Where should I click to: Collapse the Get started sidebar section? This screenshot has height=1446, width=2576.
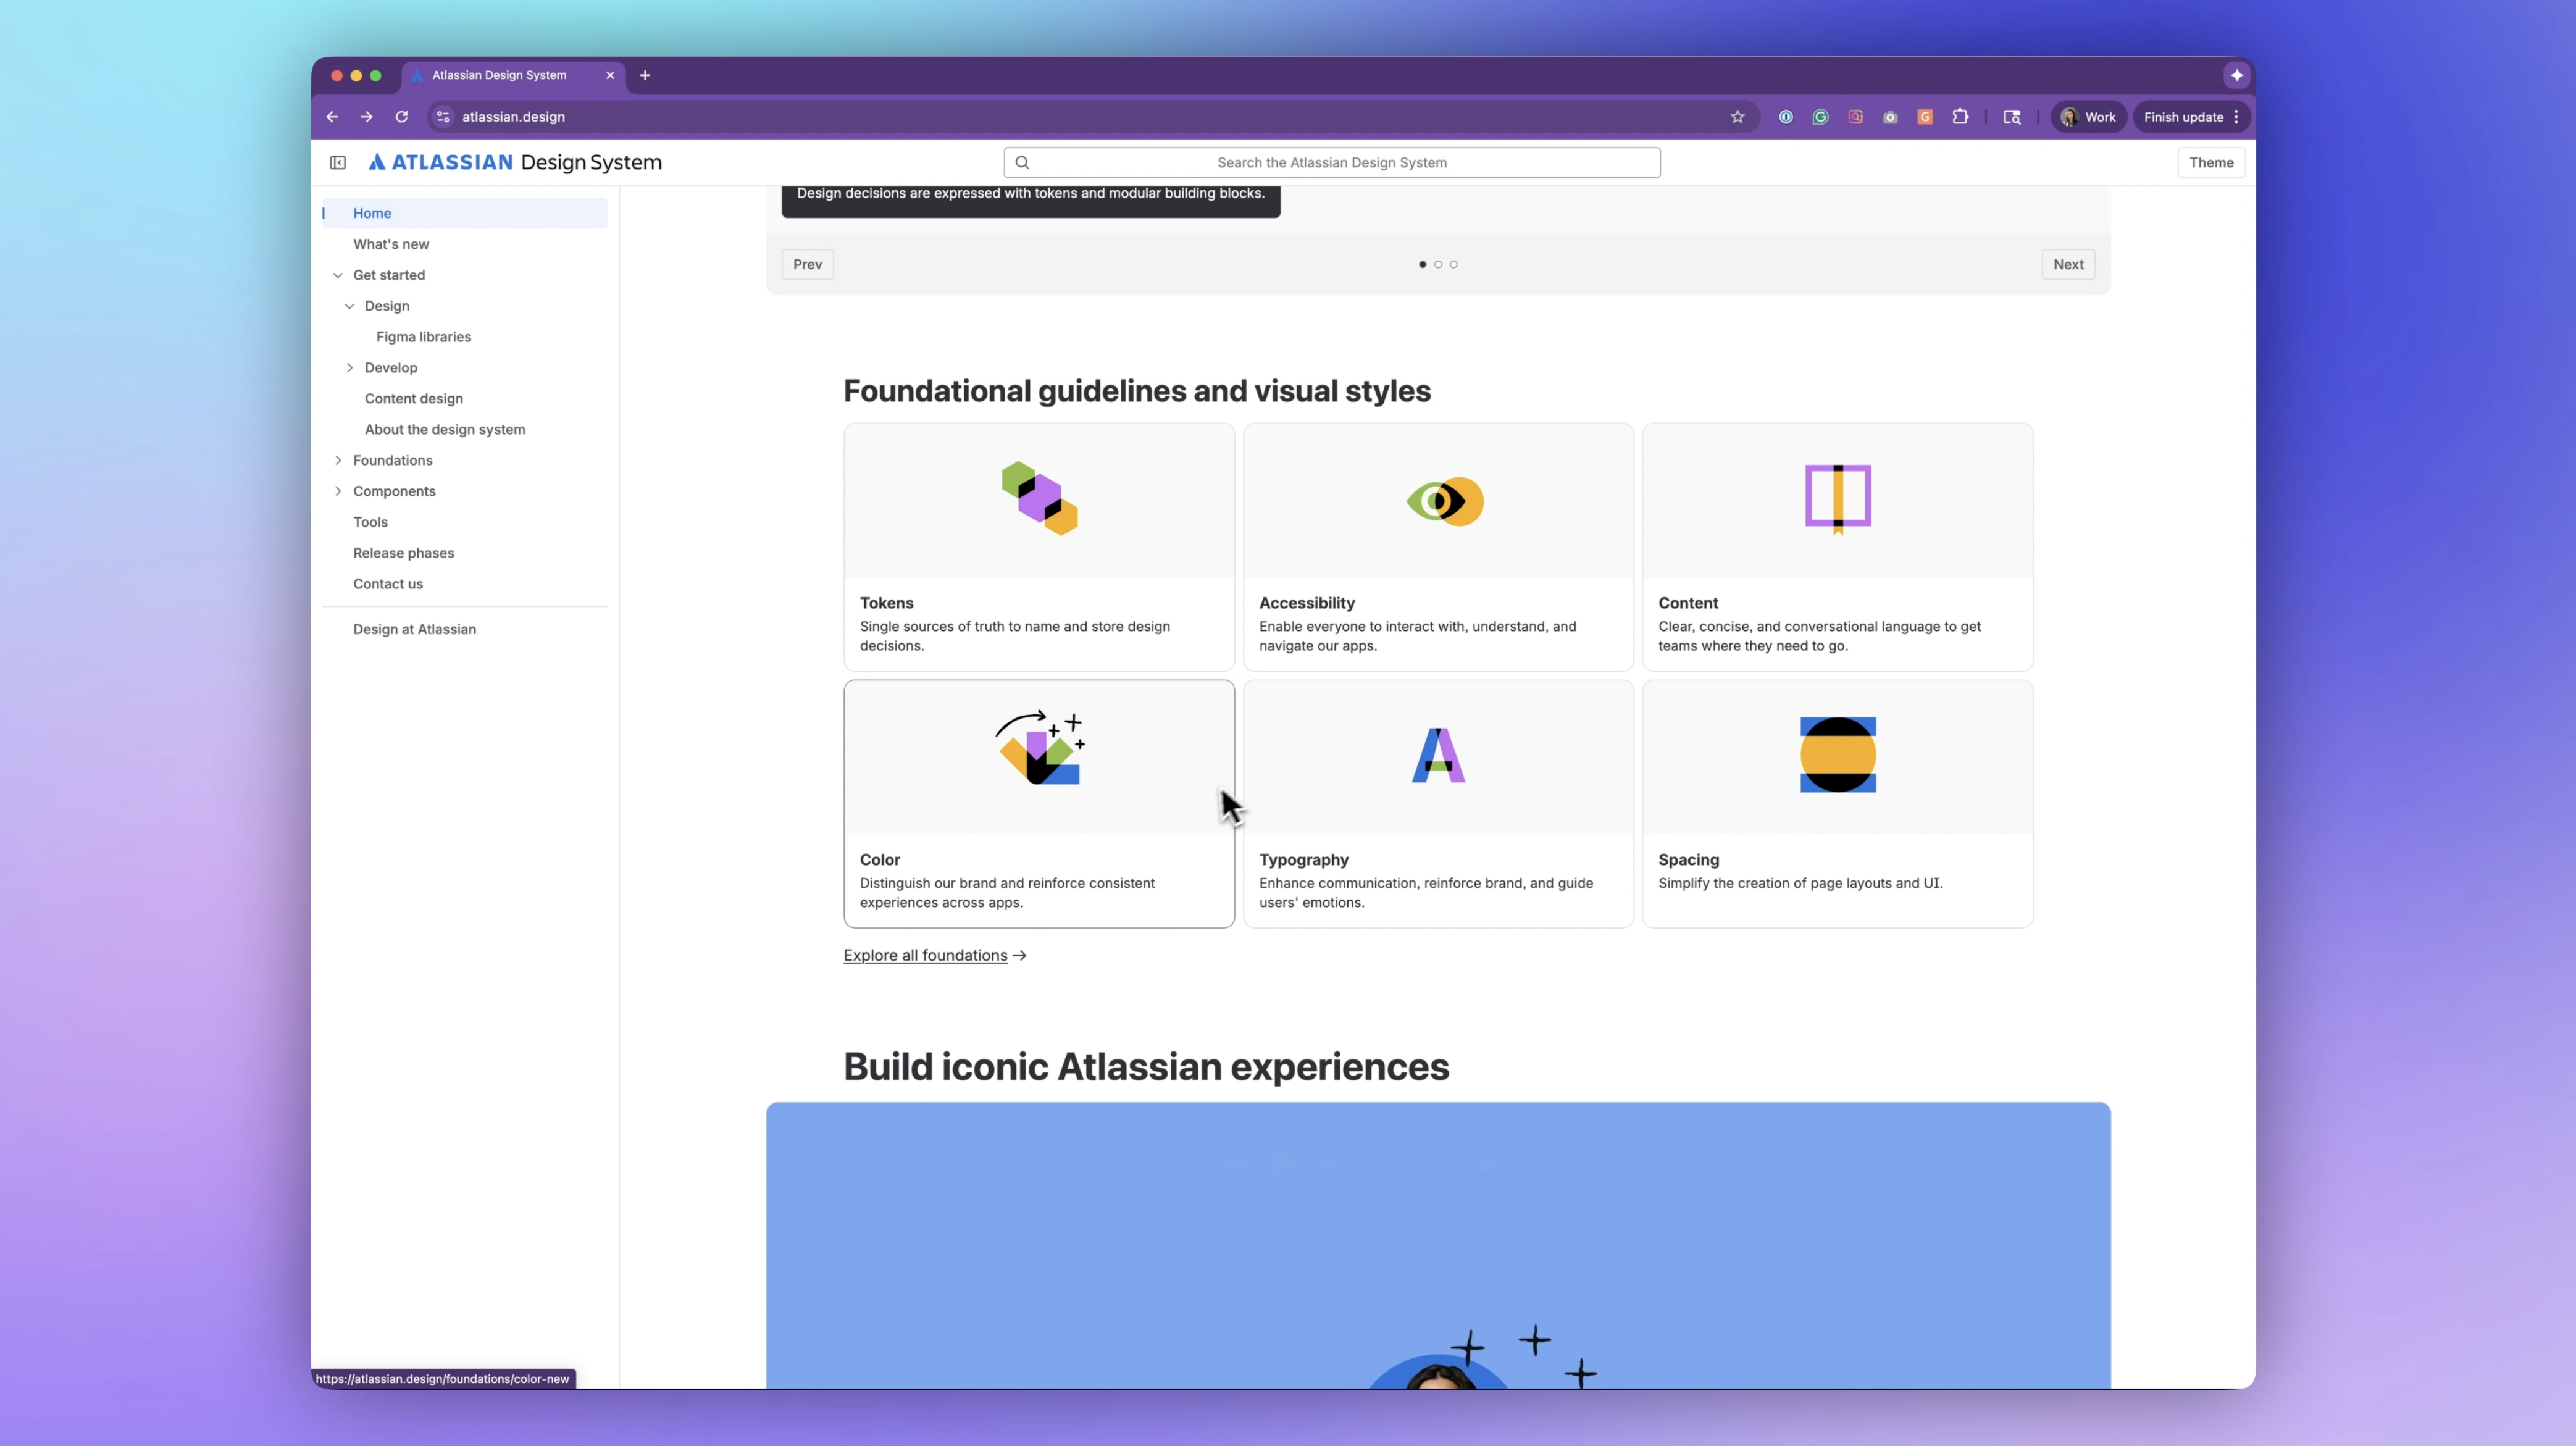tap(338, 275)
